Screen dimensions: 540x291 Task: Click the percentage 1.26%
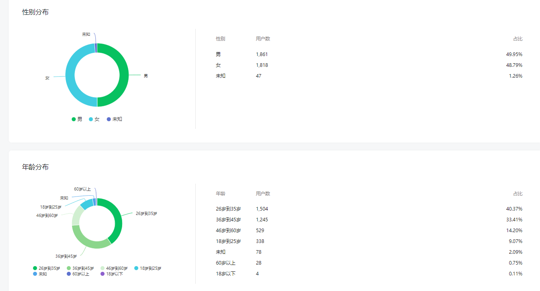tap(516, 76)
